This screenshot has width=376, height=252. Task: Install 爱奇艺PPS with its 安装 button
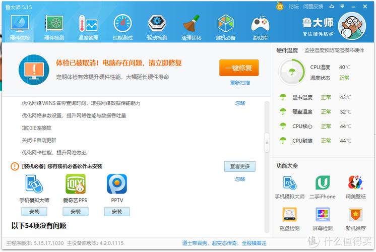[x=76, y=212]
